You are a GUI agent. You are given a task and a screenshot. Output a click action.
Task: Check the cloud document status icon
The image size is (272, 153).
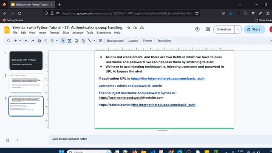click(x=142, y=28)
